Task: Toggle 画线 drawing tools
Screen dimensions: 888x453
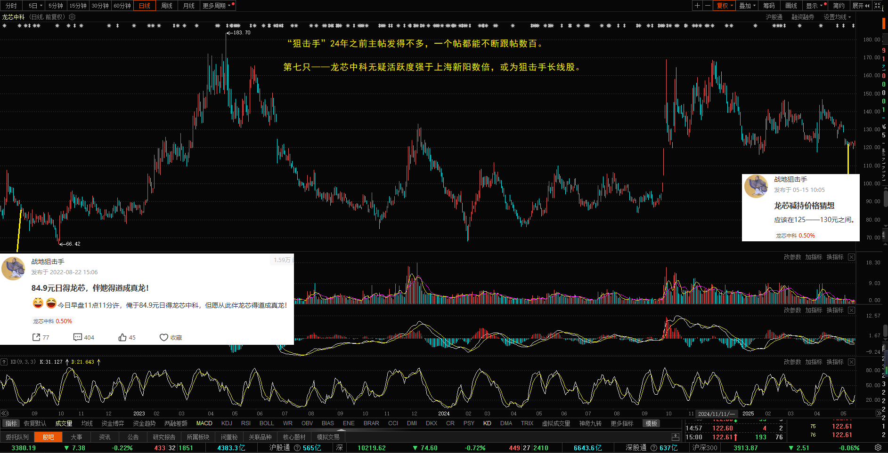Action: pos(791,6)
